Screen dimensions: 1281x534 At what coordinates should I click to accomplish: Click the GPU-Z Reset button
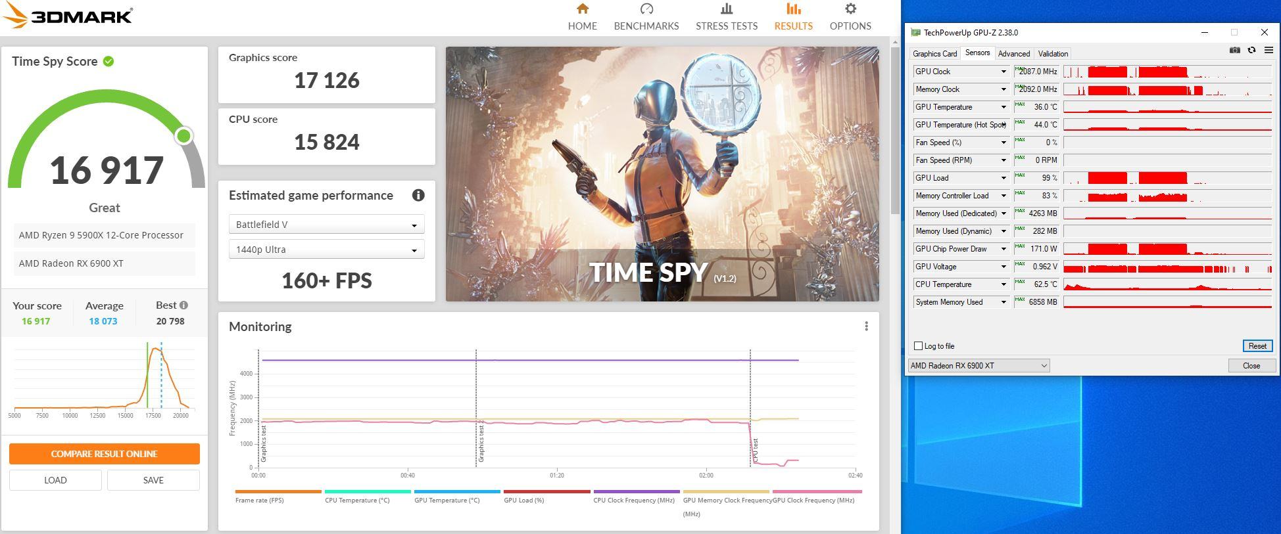point(1257,346)
